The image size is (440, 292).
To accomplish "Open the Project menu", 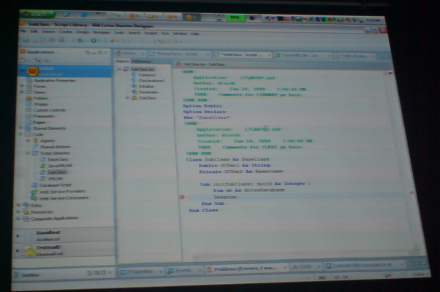I will 150,33.
